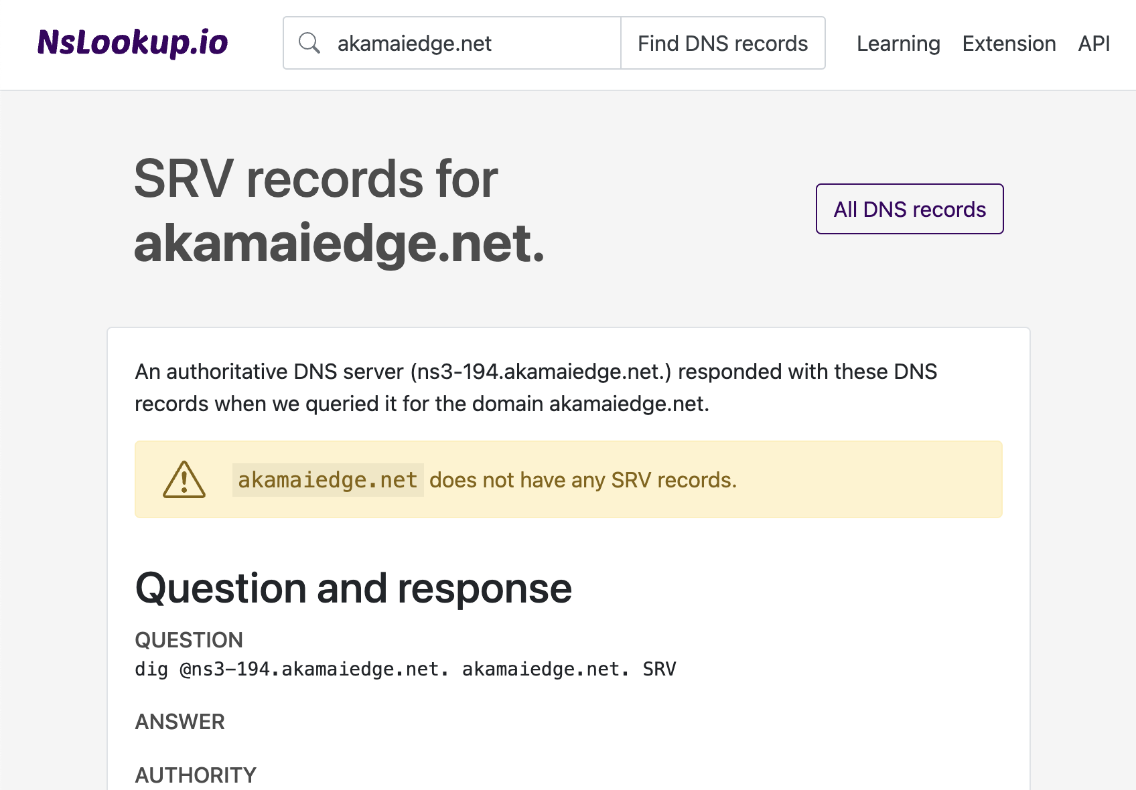
Task: Select the ANSWER section label
Action: tap(180, 722)
